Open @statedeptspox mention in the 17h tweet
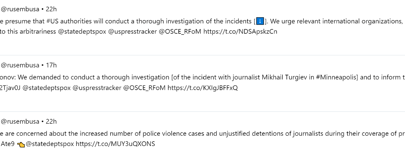The width and height of the screenshot is (405, 164). 47,88
